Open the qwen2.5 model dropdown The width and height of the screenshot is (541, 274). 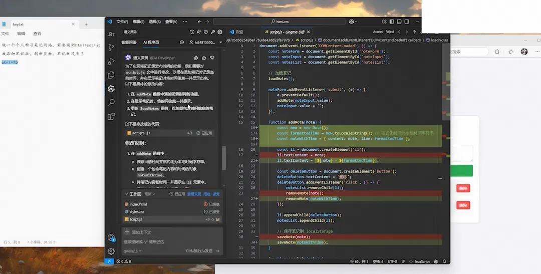(132, 251)
